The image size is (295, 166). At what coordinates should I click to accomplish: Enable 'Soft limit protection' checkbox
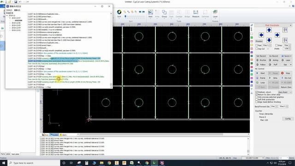[257, 100]
